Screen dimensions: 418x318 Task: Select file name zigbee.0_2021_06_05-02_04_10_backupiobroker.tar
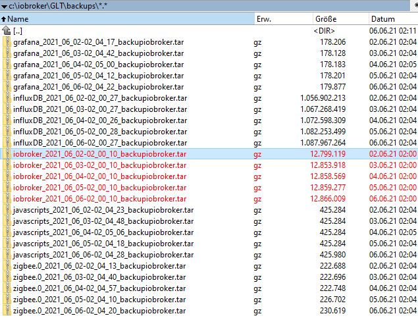click(x=99, y=300)
